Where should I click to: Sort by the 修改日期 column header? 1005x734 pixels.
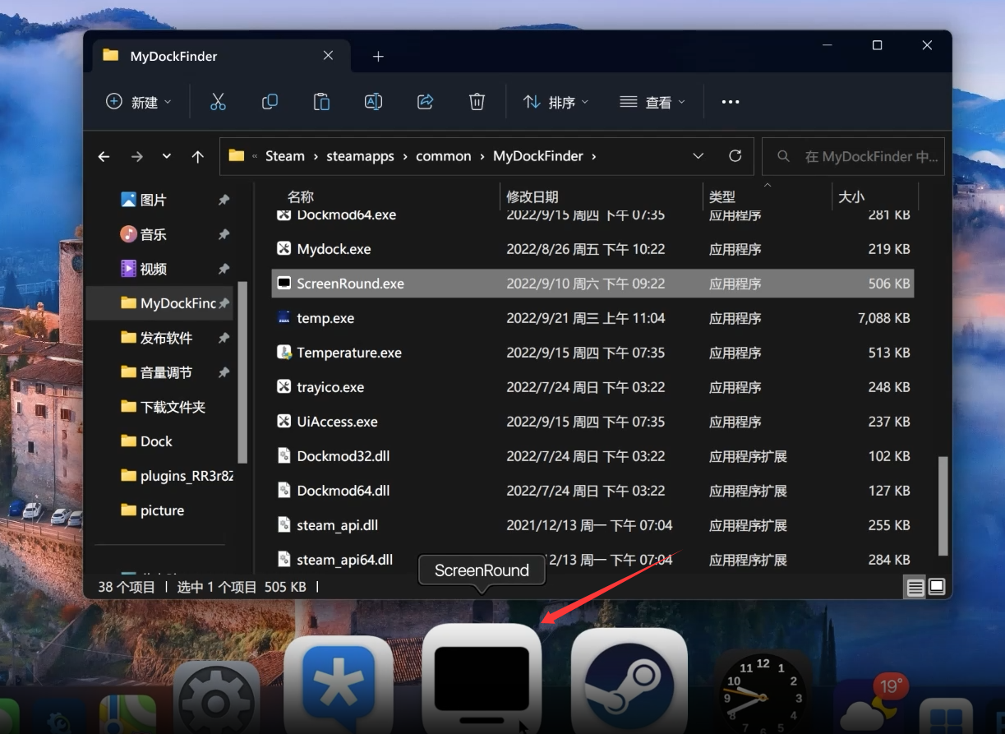532,196
